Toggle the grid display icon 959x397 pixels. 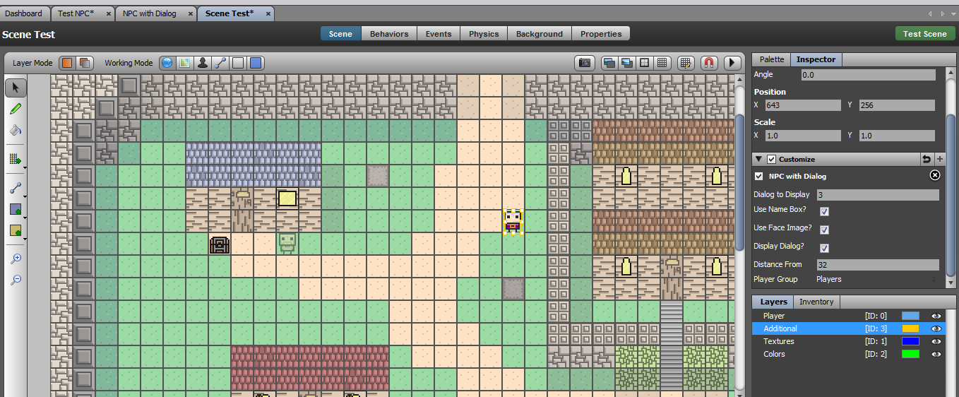coord(662,63)
